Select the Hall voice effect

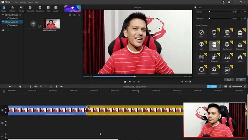(227, 58)
